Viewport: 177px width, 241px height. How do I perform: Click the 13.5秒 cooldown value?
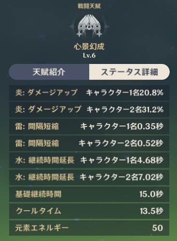coord(151,211)
